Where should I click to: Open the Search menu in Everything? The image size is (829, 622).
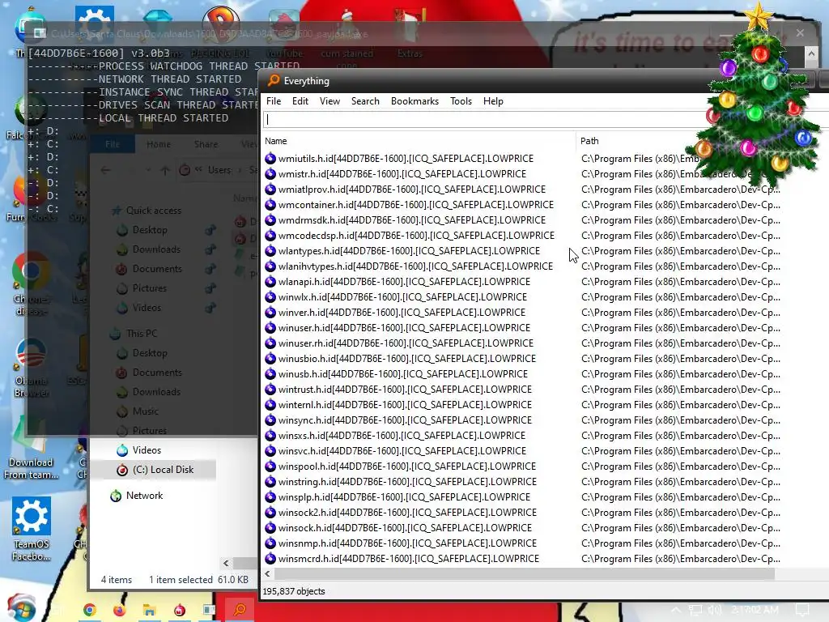pos(365,101)
